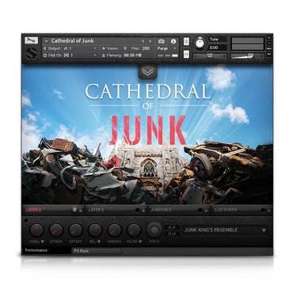The height and width of the screenshot is (293, 293).
Task: Switch to the Performance tab
Action: [47, 250]
